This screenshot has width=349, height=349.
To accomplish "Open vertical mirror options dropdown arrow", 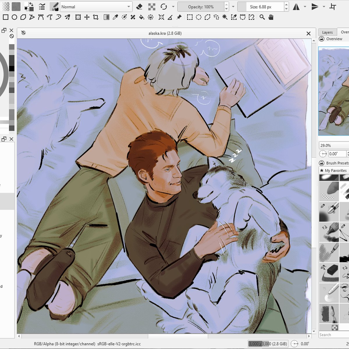I will [324, 7].
